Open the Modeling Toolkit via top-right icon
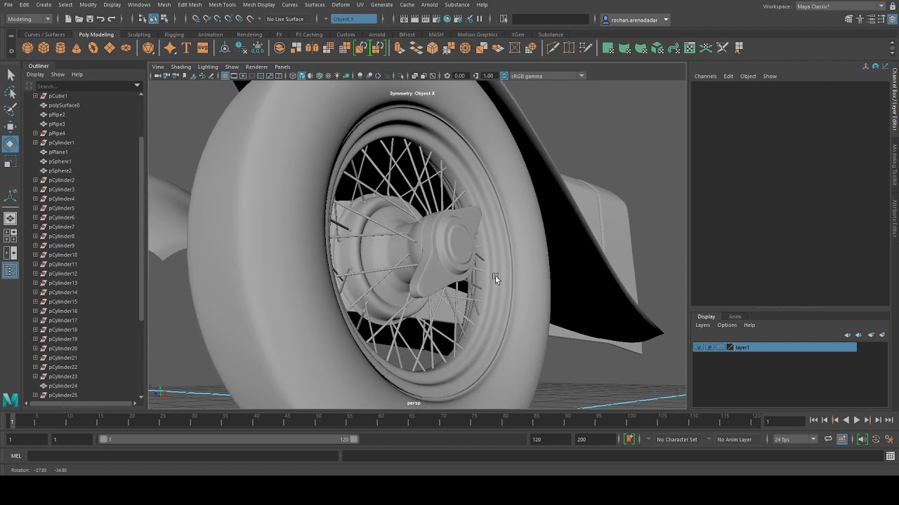 pos(848,19)
